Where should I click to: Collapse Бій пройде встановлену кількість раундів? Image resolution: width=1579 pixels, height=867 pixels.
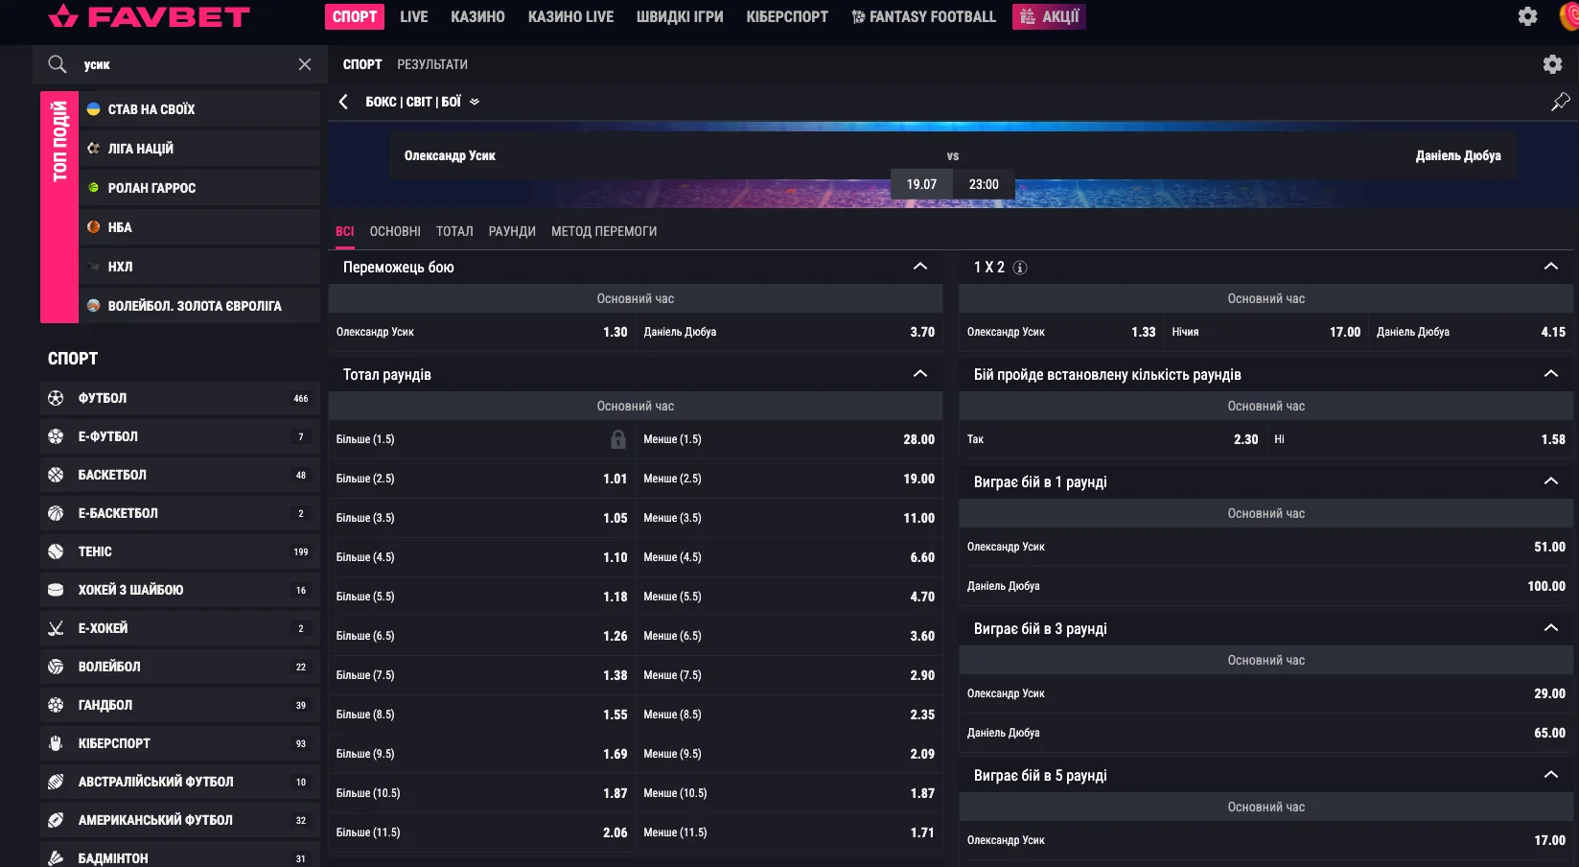tap(1551, 374)
